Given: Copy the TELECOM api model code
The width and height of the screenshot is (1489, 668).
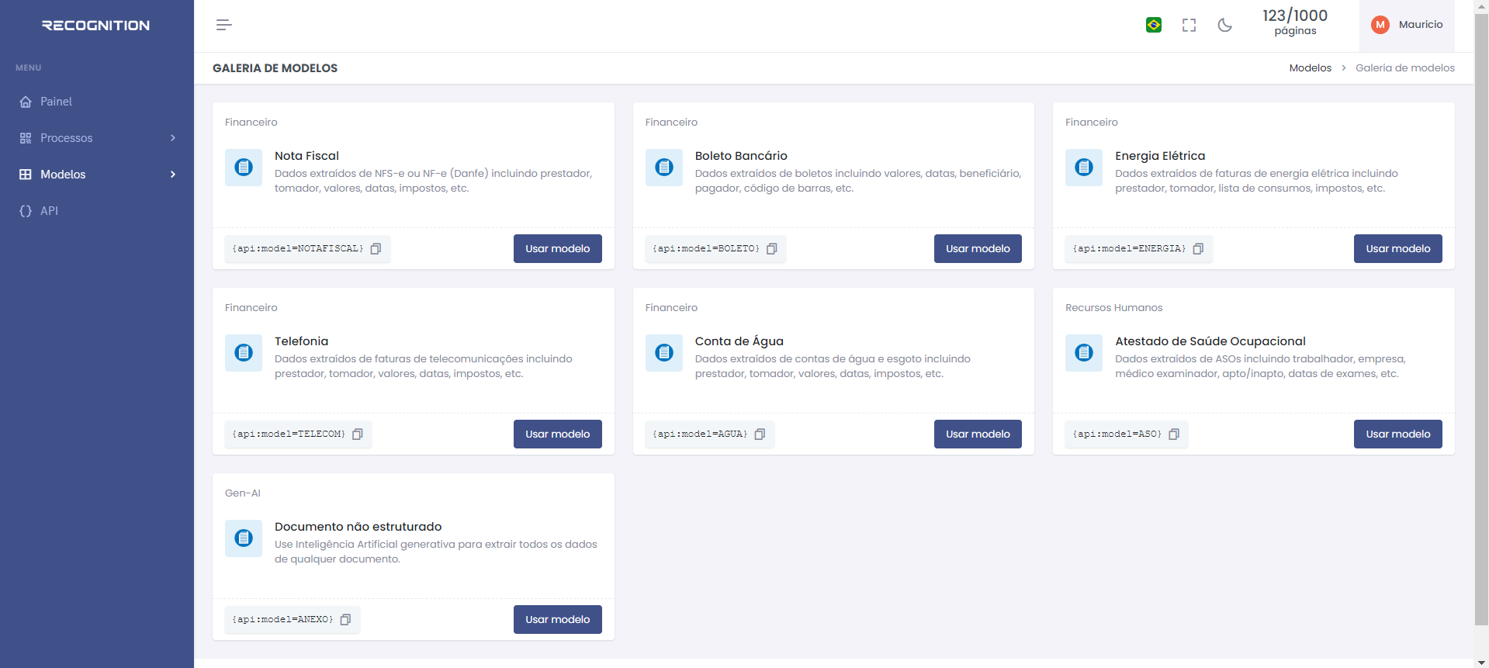Looking at the screenshot, I should click(358, 434).
